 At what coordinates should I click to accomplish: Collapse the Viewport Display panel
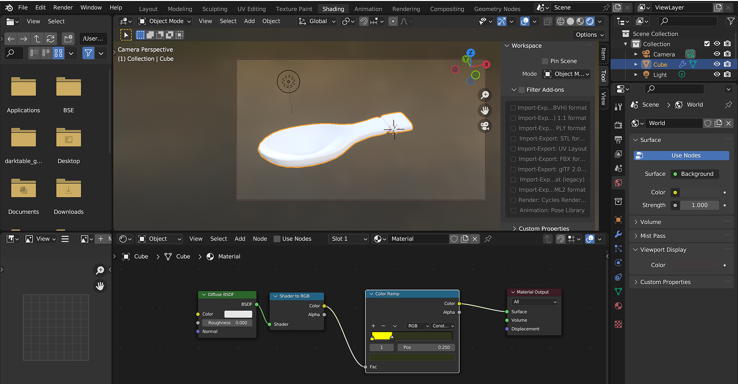click(663, 250)
